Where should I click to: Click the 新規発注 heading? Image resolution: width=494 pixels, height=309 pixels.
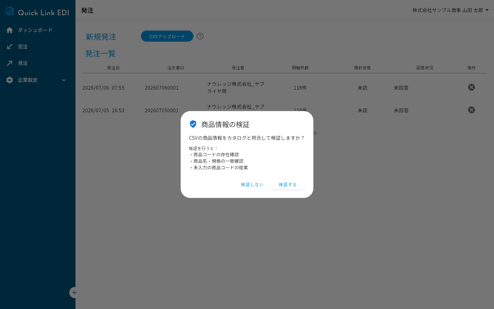click(101, 37)
